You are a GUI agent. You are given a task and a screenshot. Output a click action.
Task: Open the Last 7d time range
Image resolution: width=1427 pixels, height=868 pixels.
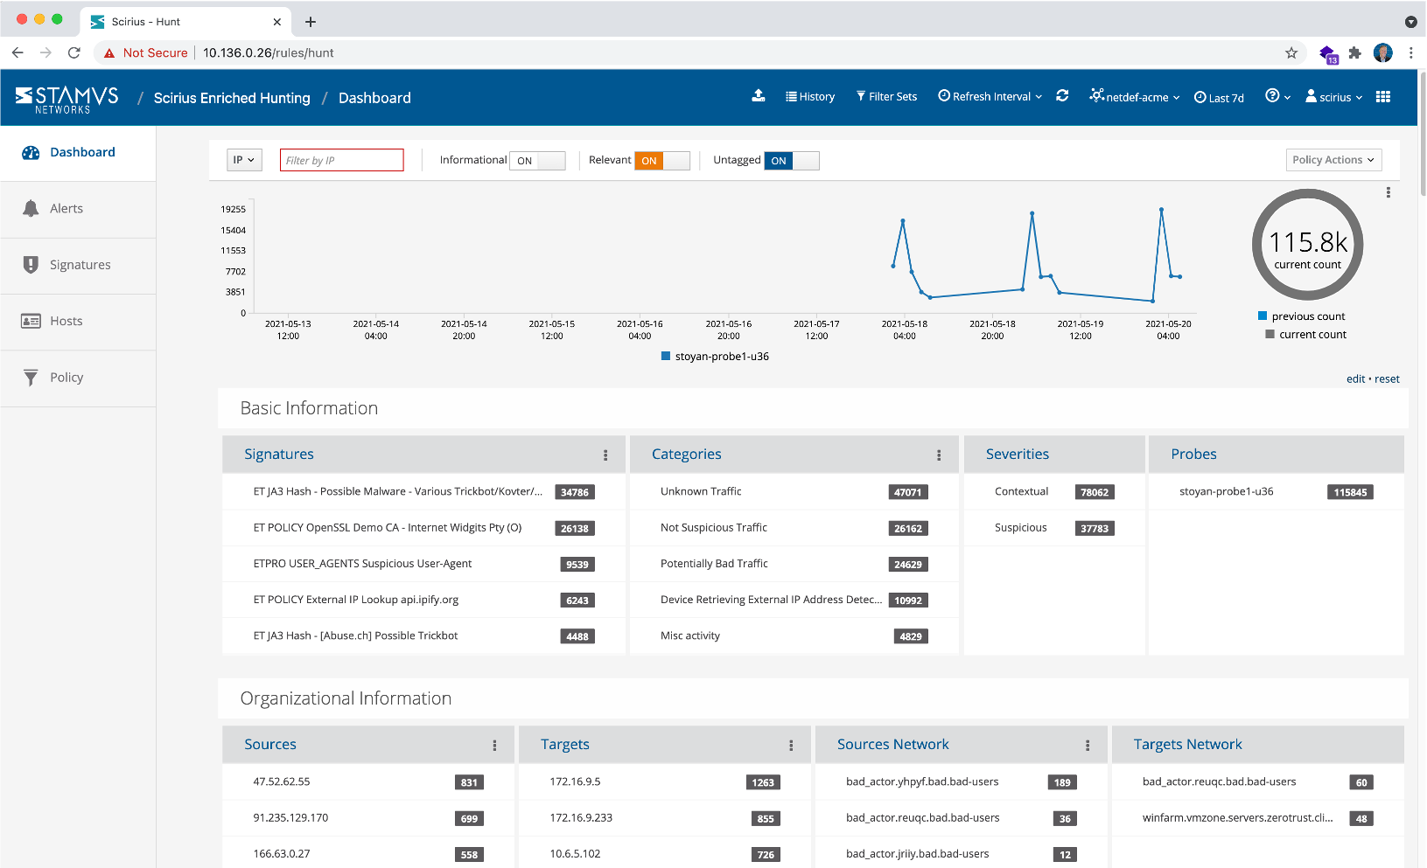pos(1219,98)
